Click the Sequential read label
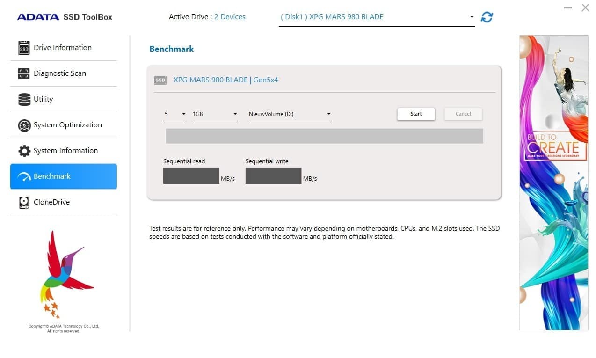The height and width of the screenshot is (358, 596). [x=184, y=161]
